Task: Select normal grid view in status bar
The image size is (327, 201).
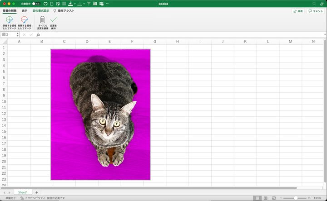Action: (258, 198)
